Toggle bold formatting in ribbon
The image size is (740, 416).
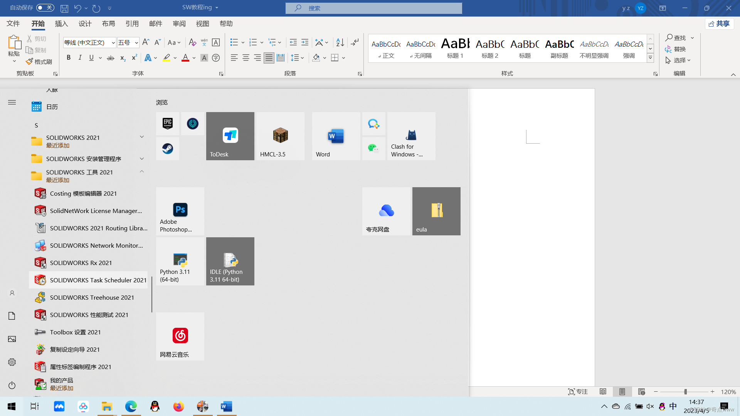coord(69,58)
